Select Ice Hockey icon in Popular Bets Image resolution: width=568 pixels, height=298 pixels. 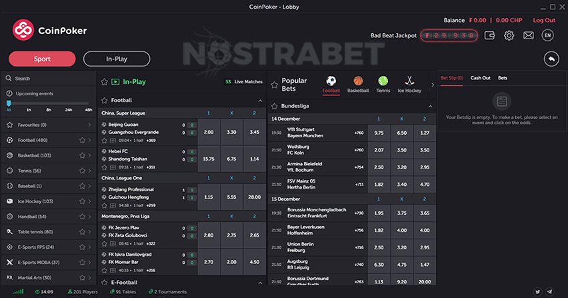coord(409,81)
